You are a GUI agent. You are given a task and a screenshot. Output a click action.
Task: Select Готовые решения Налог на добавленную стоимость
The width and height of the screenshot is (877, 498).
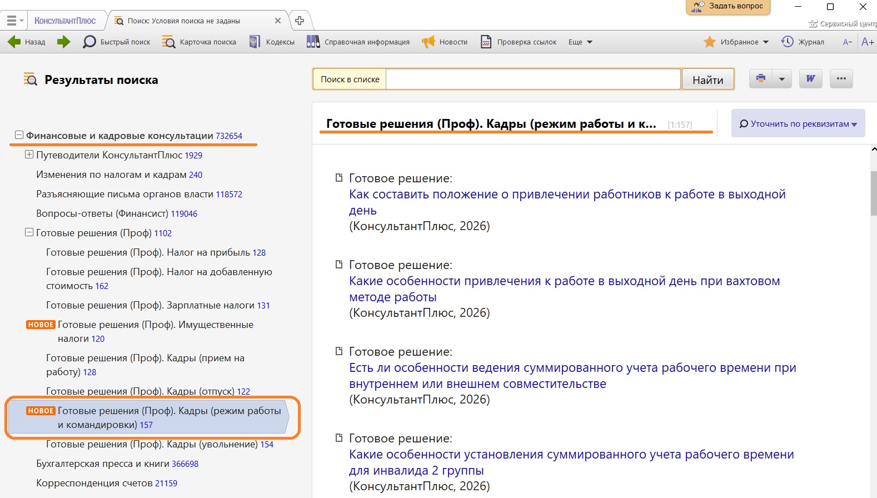[x=159, y=278]
